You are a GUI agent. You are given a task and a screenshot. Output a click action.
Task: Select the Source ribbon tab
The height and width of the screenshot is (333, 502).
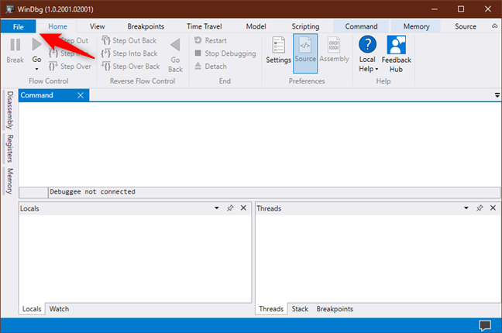(x=466, y=26)
